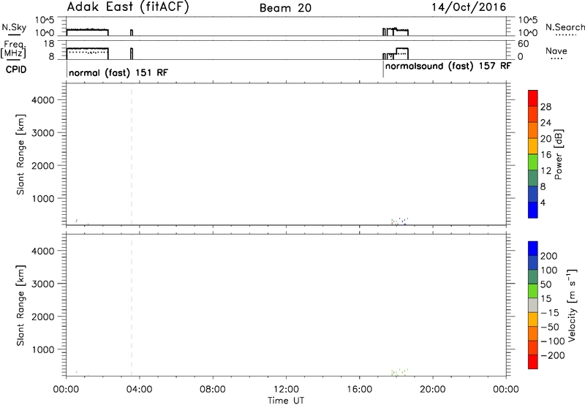This screenshot has height=405, width=585.
Task: Click the N.Sky legend label
Action: pyautogui.click(x=14, y=27)
